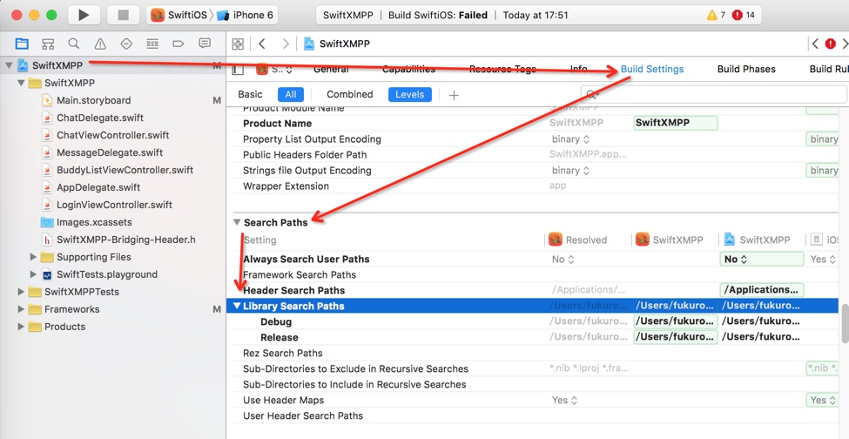
Task: Change Strings file Output Encoding binary popup
Action: 570,171
